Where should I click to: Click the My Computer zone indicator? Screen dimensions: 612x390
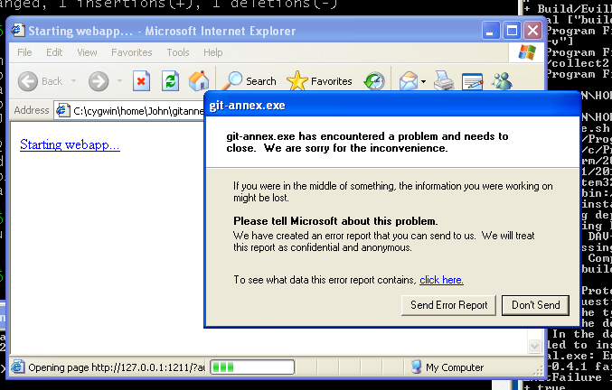point(447,367)
